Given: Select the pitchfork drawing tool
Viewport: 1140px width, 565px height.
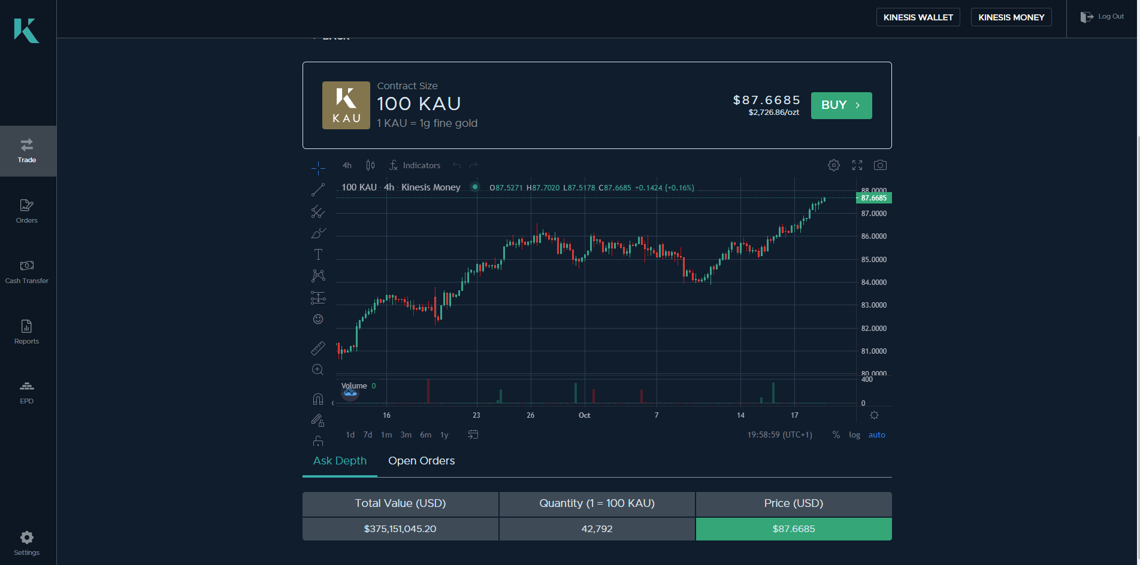Looking at the screenshot, I should [318, 212].
